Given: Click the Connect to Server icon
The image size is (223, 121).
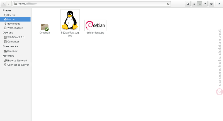Looking at the screenshot, I should [x=5, y=65].
